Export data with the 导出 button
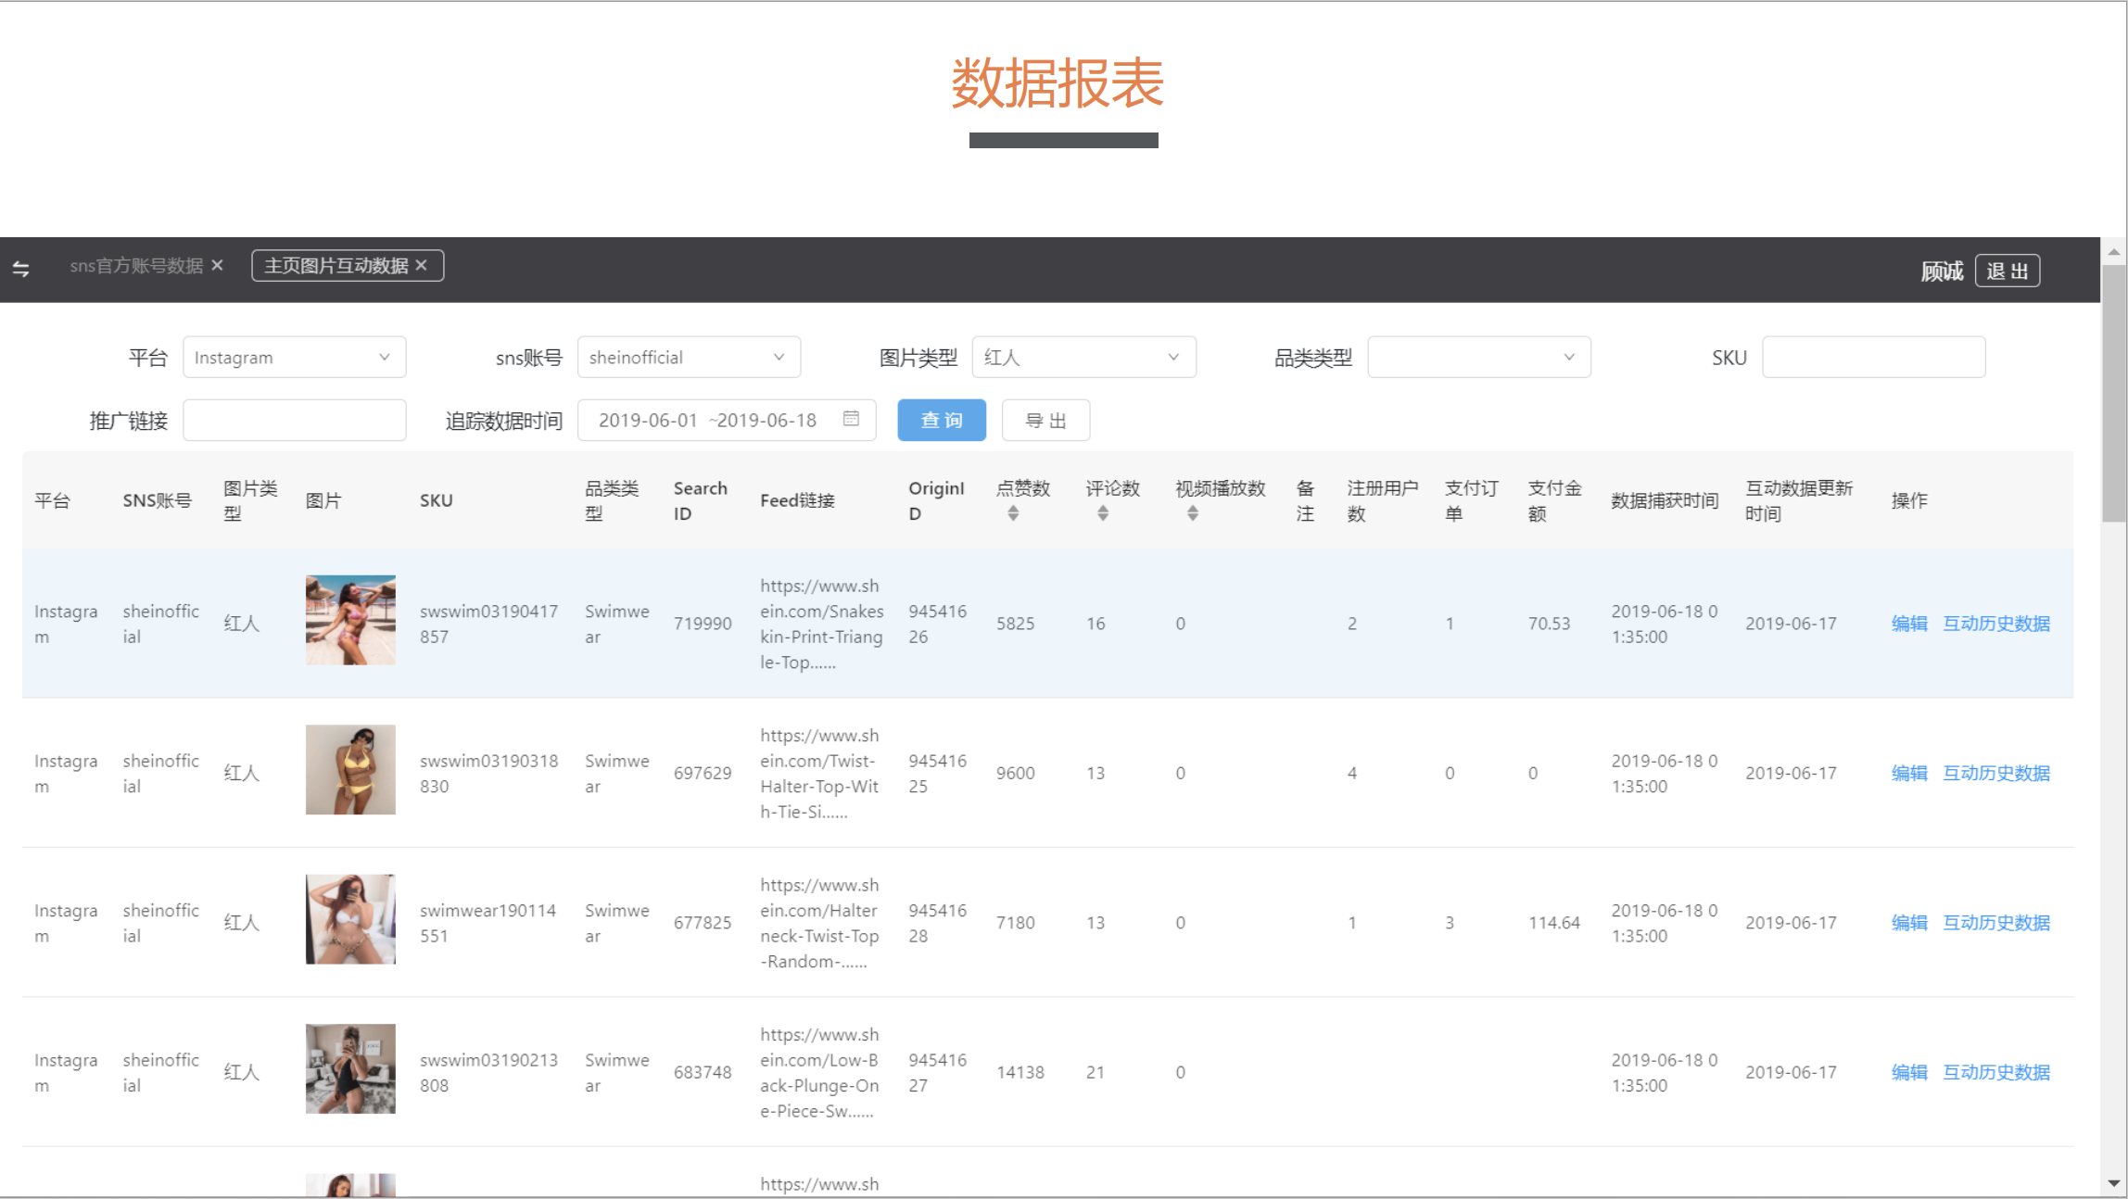 tap(1045, 421)
